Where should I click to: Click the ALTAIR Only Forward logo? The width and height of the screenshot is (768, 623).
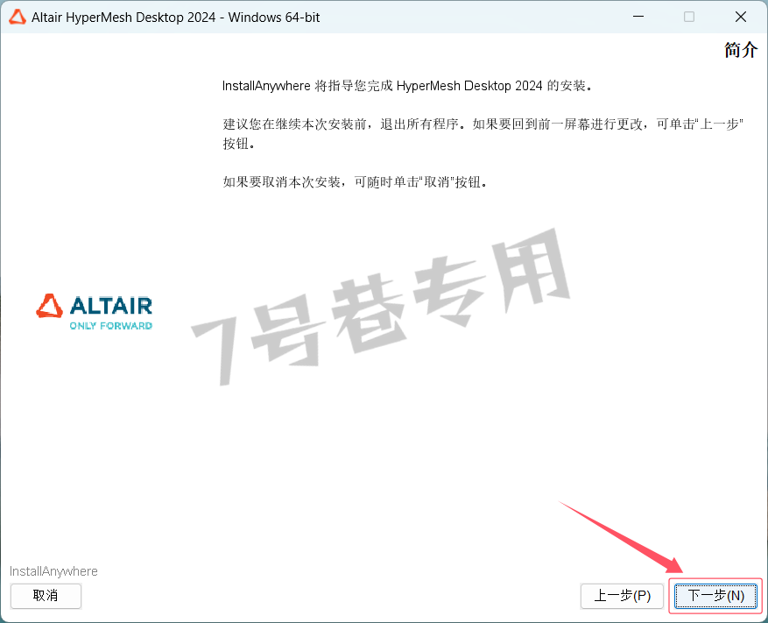94,312
